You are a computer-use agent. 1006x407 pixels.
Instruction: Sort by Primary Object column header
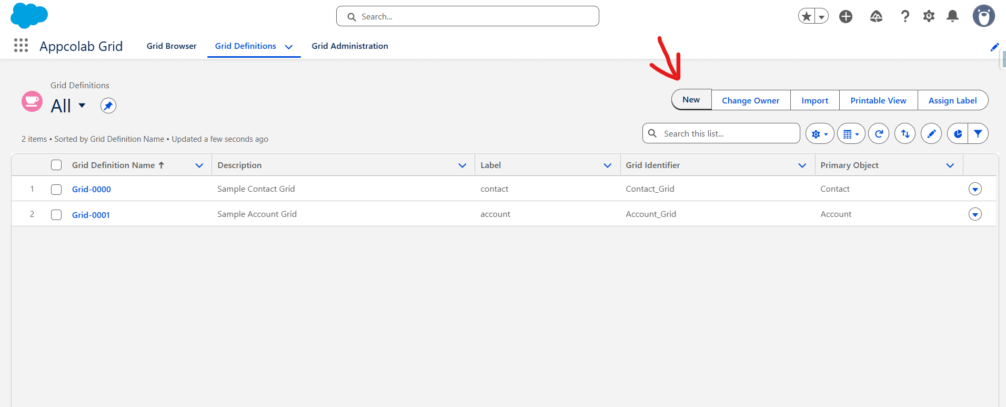click(850, 165)
